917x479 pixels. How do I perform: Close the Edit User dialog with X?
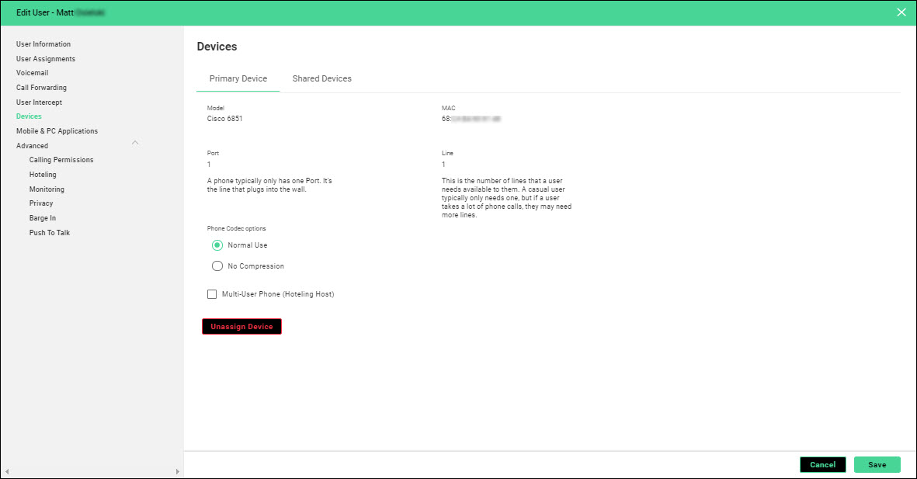(901, 12)
